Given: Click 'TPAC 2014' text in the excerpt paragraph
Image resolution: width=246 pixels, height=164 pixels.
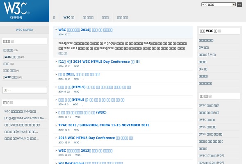Looking at the screenshot, I should coord(71,48).
